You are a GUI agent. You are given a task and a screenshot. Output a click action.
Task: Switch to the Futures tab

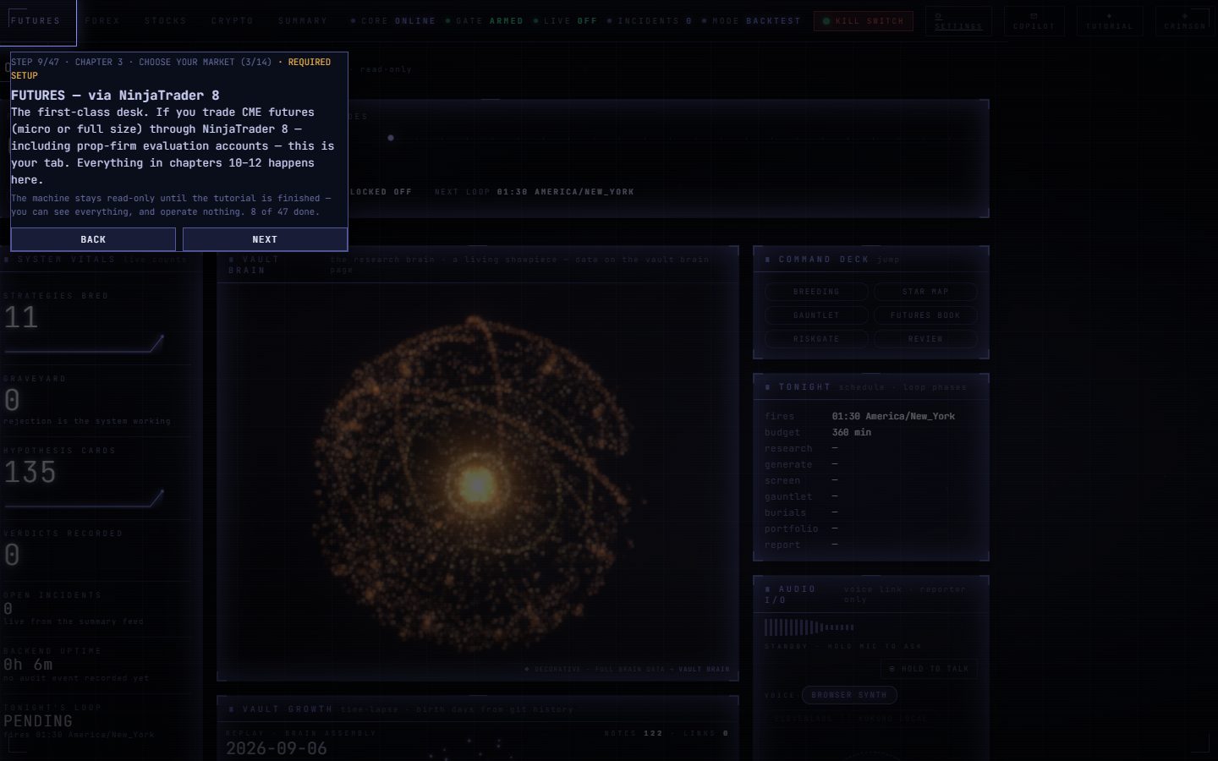click(x=36, y=21)
